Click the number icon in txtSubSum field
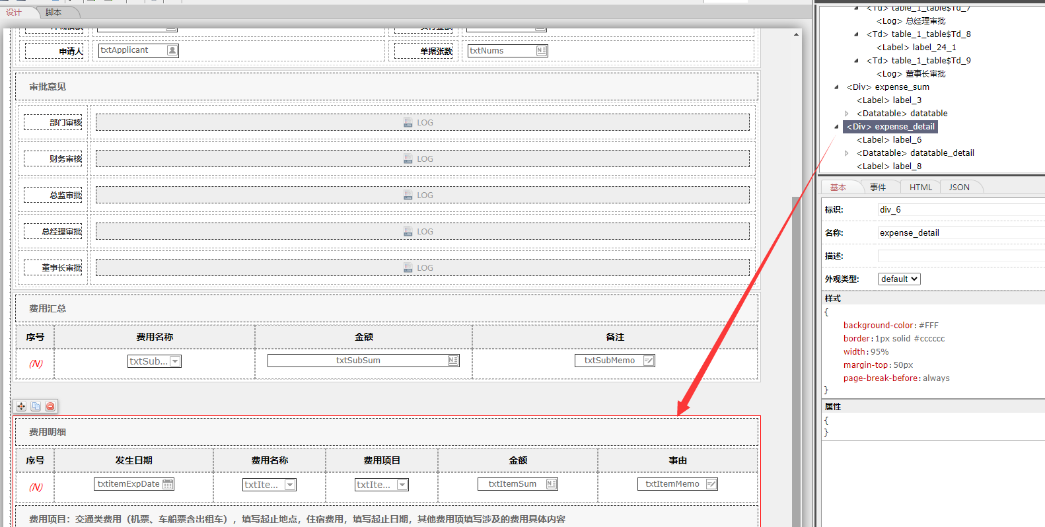 point(453,361)
